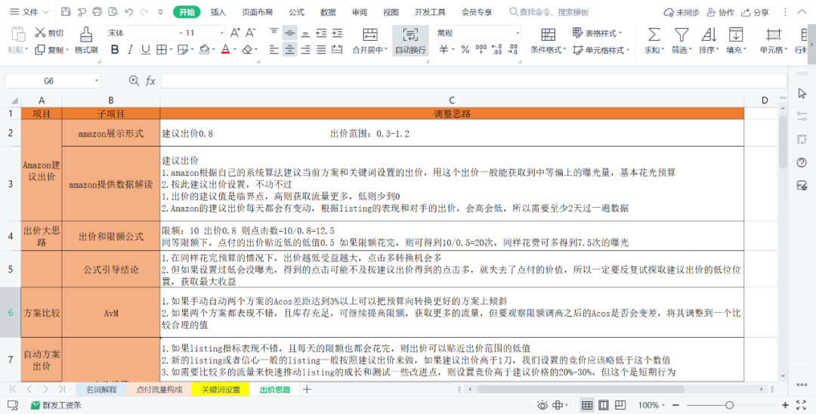Click the formula bar input field

pos(468,81)
